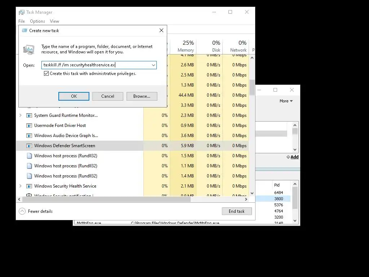369x277 pixels.
Task: Click Fewer details link text
Action: pos(40,211)
